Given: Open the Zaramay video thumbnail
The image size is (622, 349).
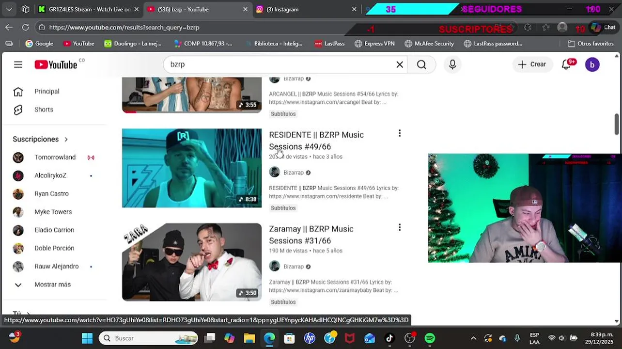Looking at the screenshot, I should click(192, 262).
